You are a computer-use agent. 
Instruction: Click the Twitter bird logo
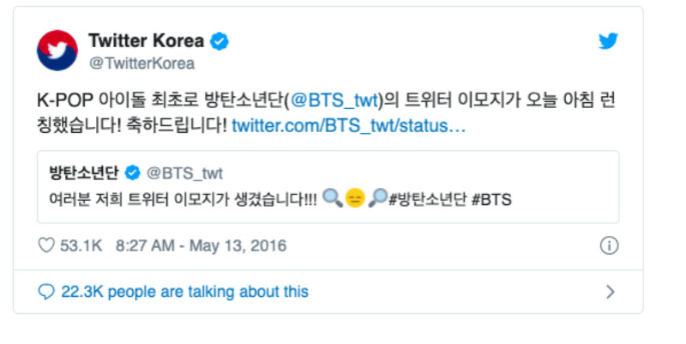click(608, 41)
